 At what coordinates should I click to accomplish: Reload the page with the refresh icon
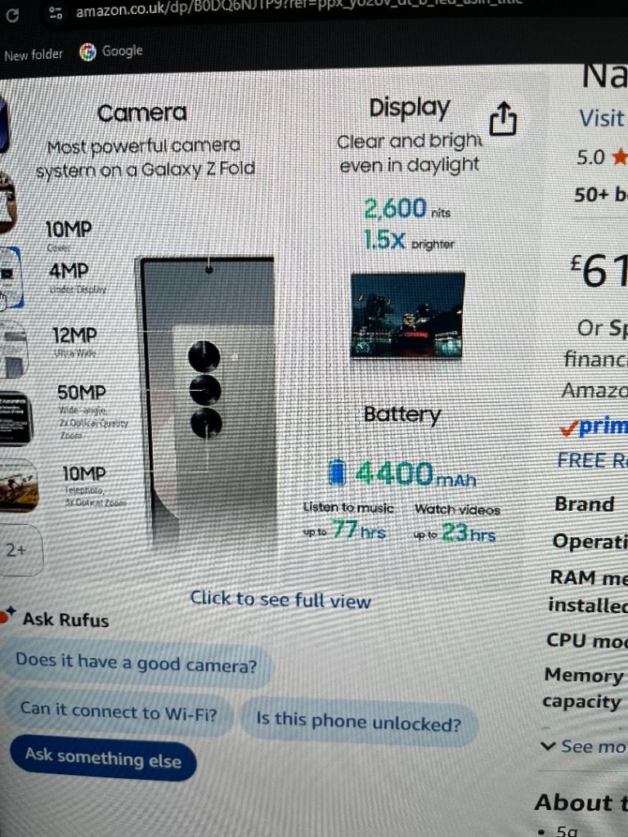tap(11, 15)
